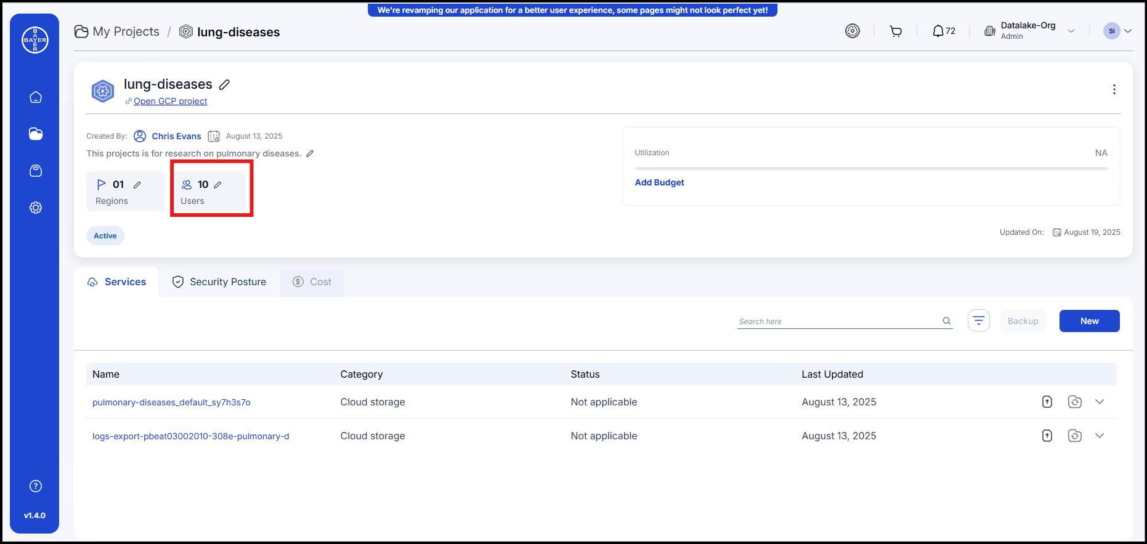Screen dimensions: 1147x544
Task: Click the Users 10 card
Action: (x=209, y=192)
